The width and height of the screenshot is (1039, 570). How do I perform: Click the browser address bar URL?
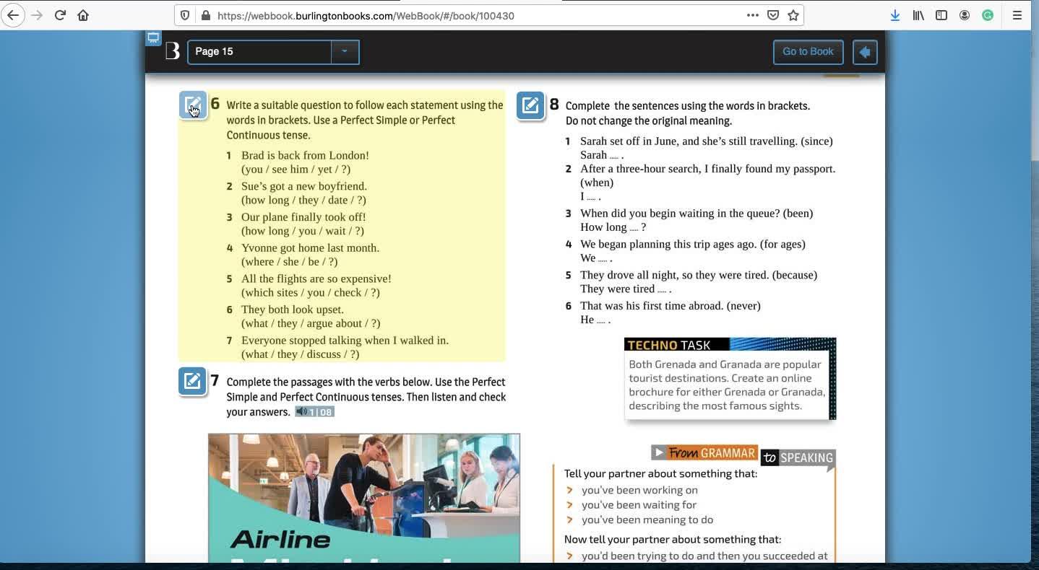pyautogui.click(x=366, y=15)
